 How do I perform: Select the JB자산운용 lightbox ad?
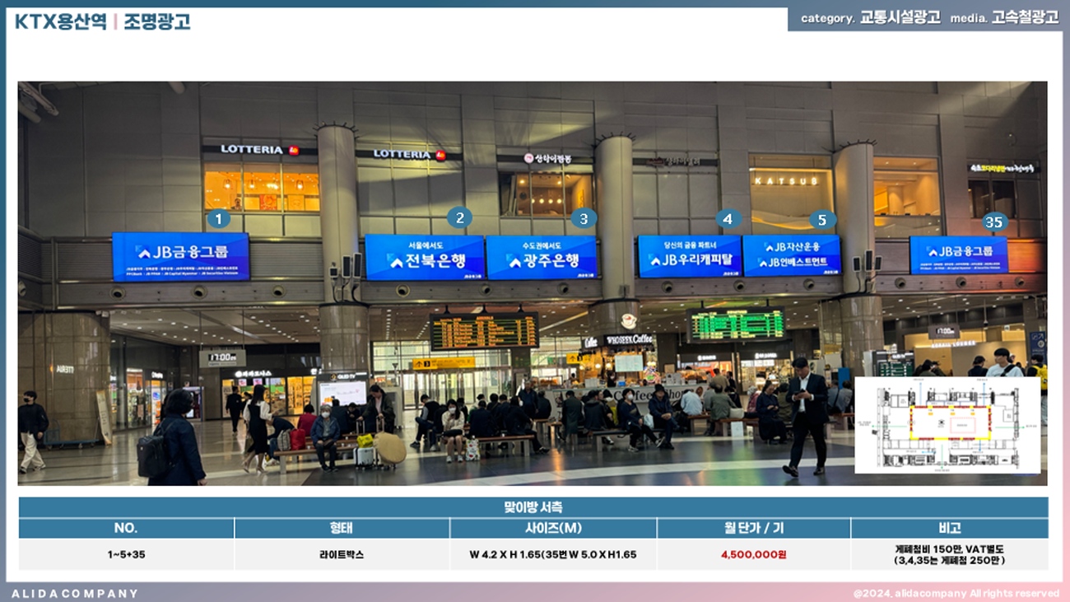point(791,255)
